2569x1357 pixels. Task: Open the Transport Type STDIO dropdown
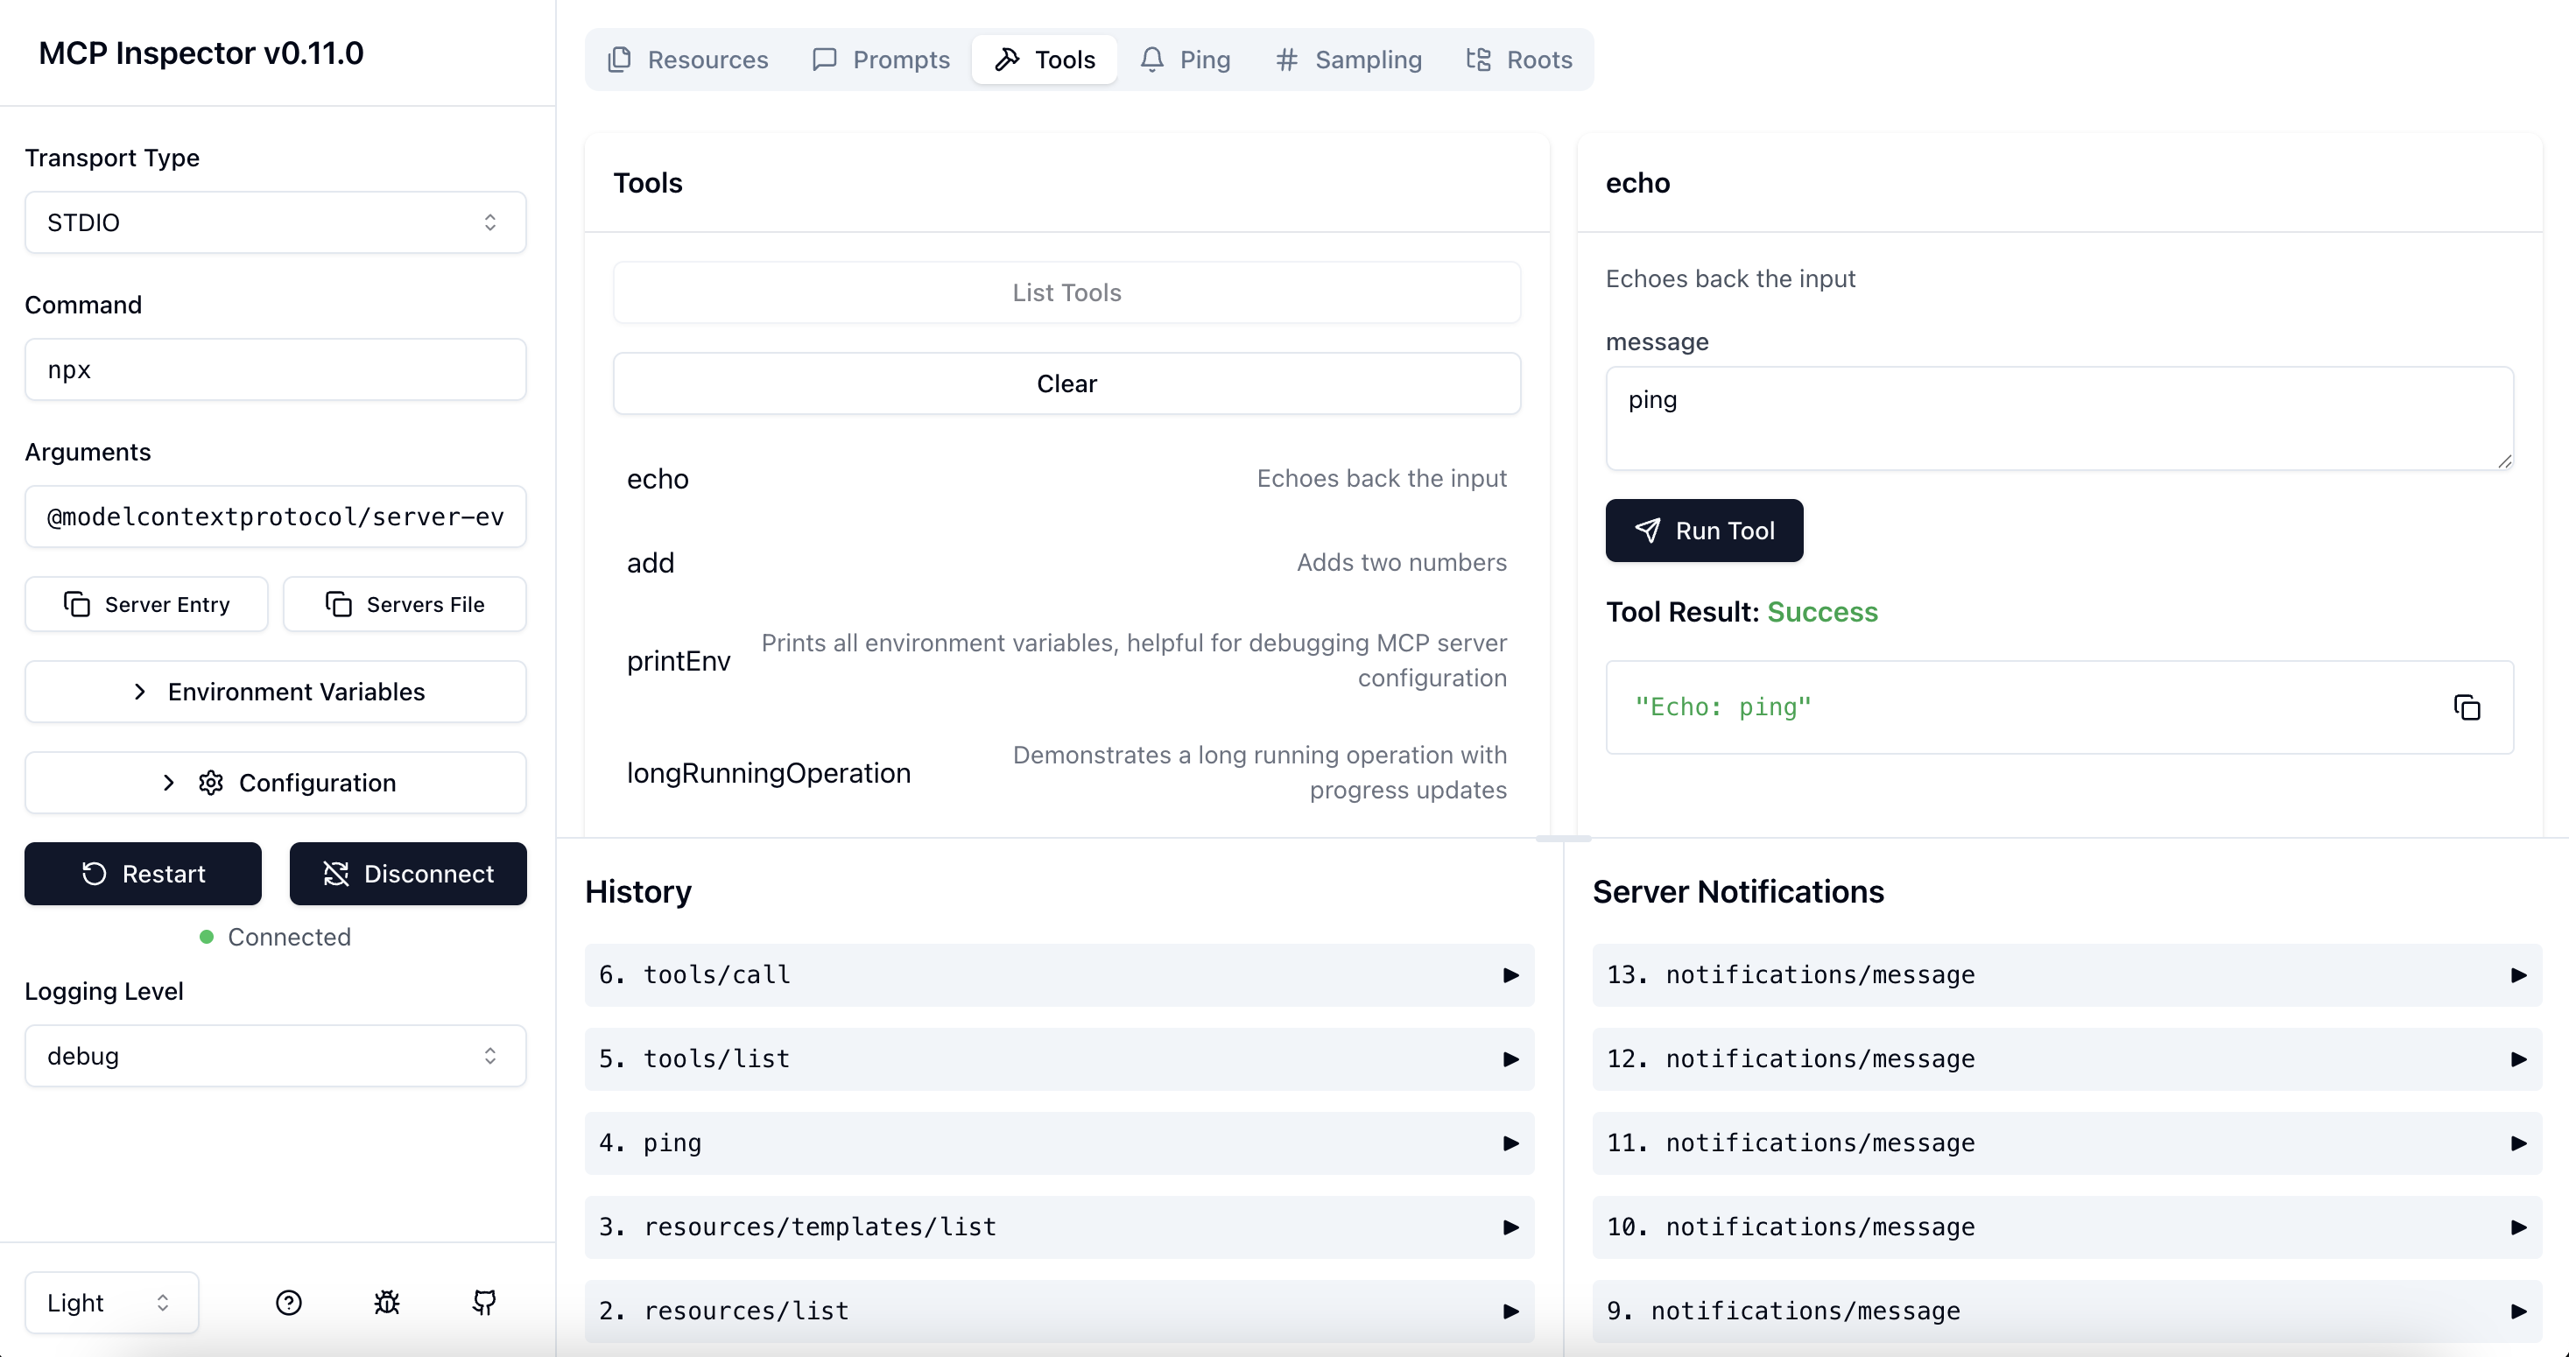[x=274, y=221]
